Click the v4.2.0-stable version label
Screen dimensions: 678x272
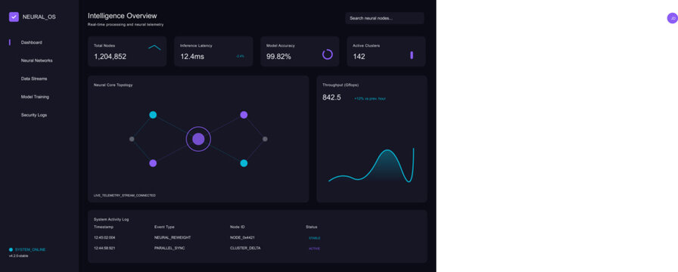coord(19,255)
